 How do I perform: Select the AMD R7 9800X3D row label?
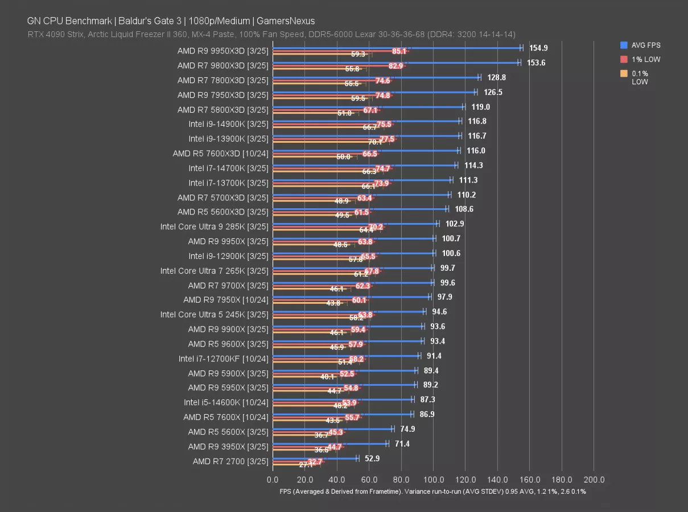tap(223, 65)
